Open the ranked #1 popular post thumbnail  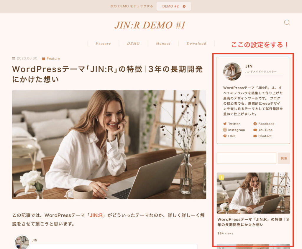[x=254, y=193]
